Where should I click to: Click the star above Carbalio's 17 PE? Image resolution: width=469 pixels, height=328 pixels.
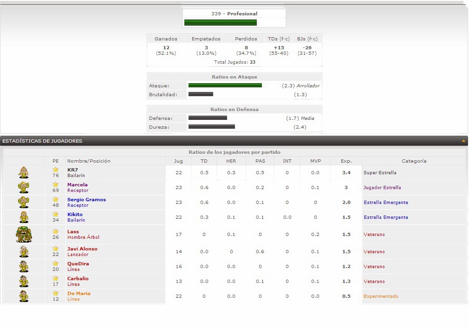pyautogui.click(x=56, y=278)
